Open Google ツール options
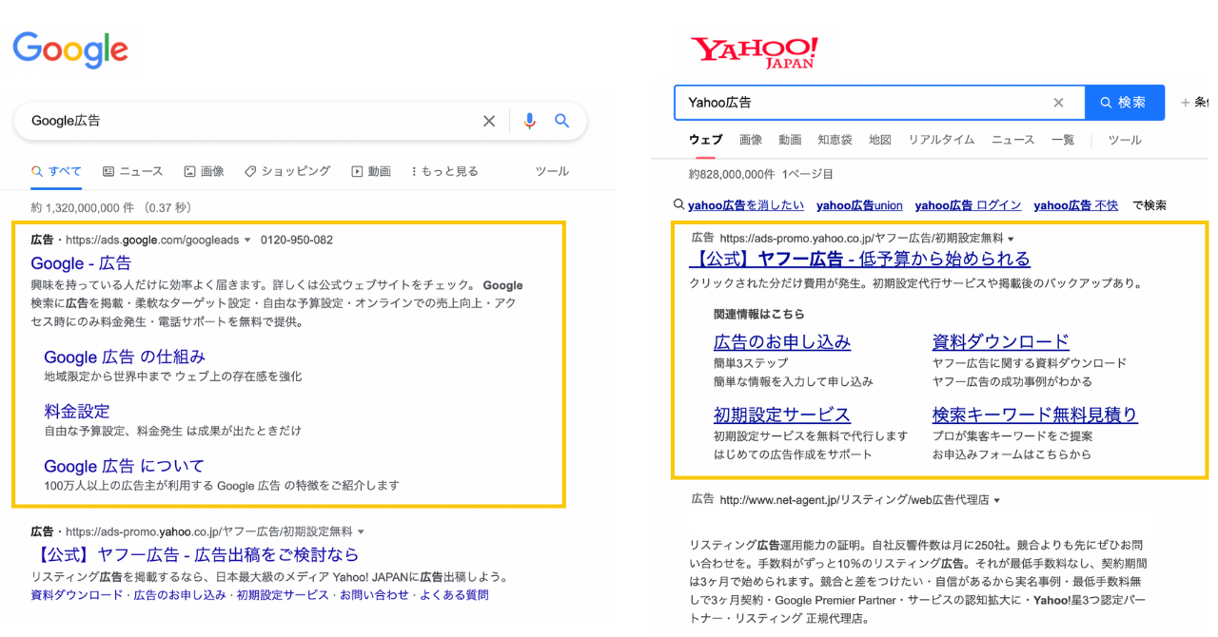The width and height of the screenshot is (1218, 637). (552, 171)
